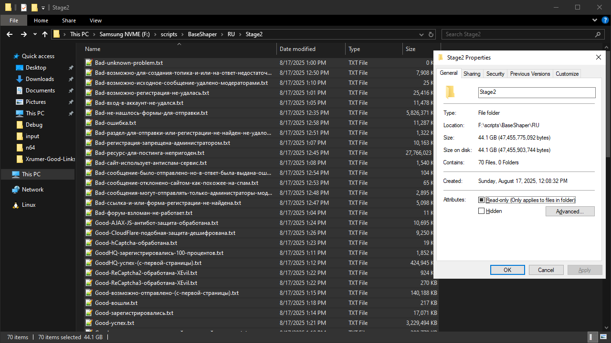Click the Up directory arrow
Viewport: 611px width, 343px height.
[x=45, y=34]
